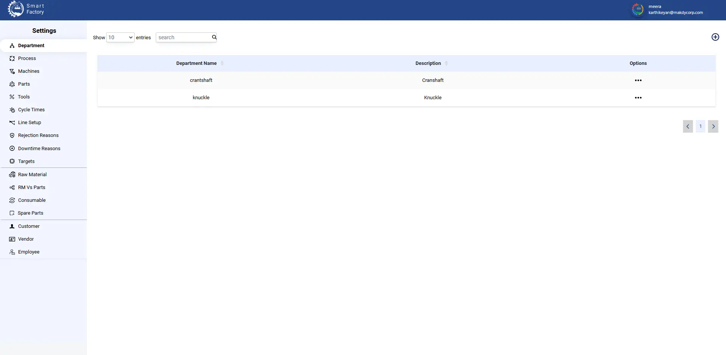Image resolution: width=726 pixels, height=355 pixels.
Task: Click the Smart Factory logo icon
Action: 16,9
